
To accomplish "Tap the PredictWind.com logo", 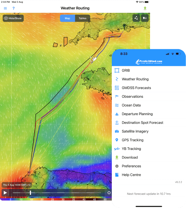I will pos(149,62).
